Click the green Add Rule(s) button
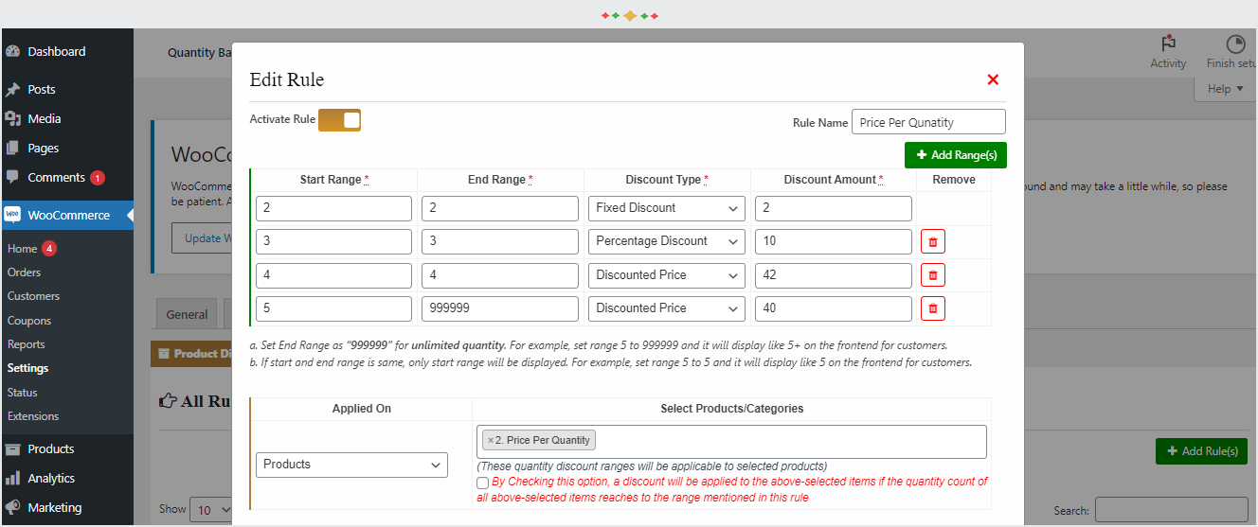 pos(1202,451)
